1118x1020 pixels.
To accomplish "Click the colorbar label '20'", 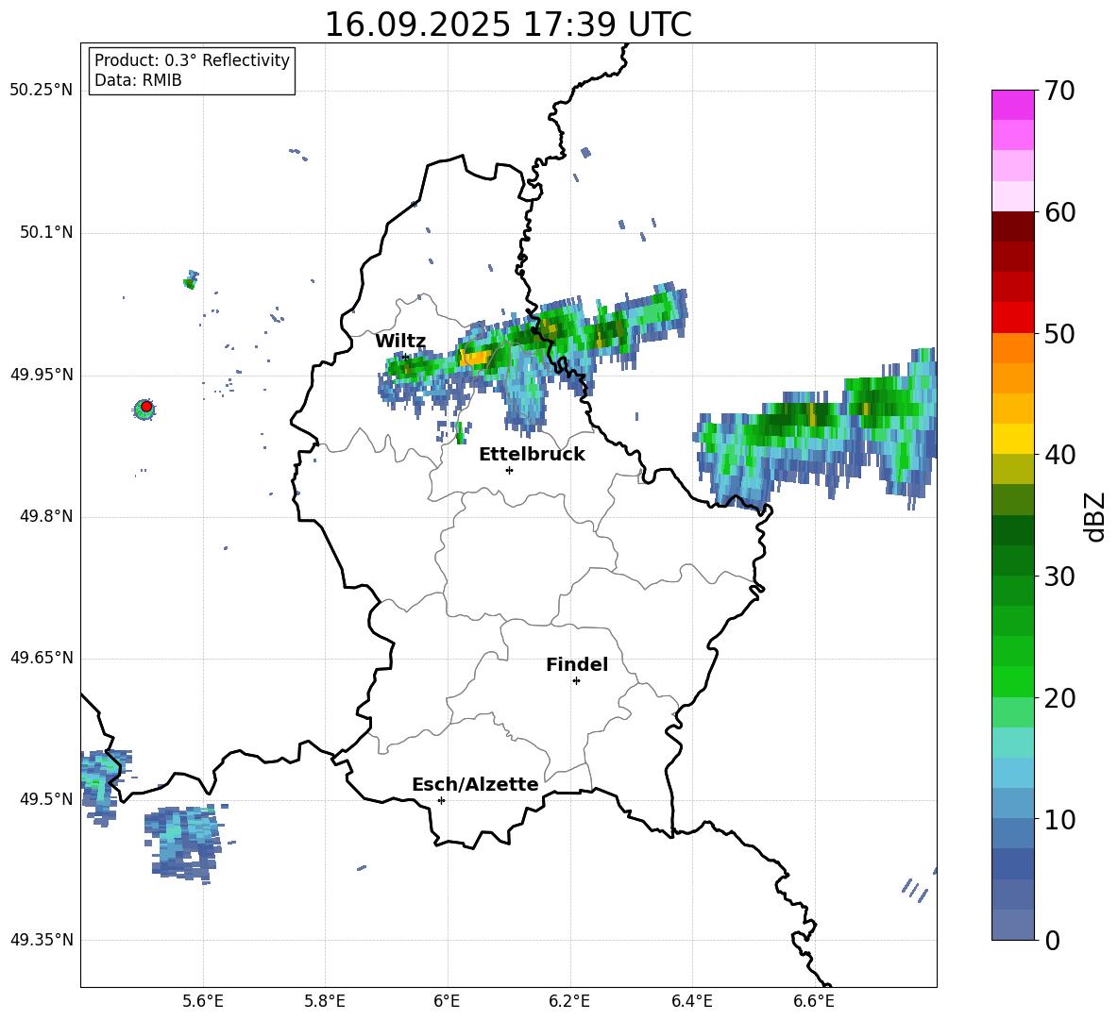I will [x=1059, y=698].
